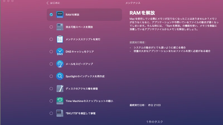Viewport: 223px width, 125px height.
Task: Select the メールをスピードアップ list item
Action: [79, 64]
